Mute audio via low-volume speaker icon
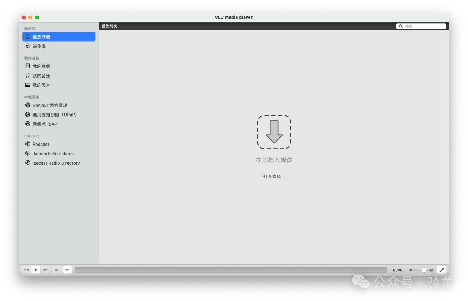 point(411,270)
